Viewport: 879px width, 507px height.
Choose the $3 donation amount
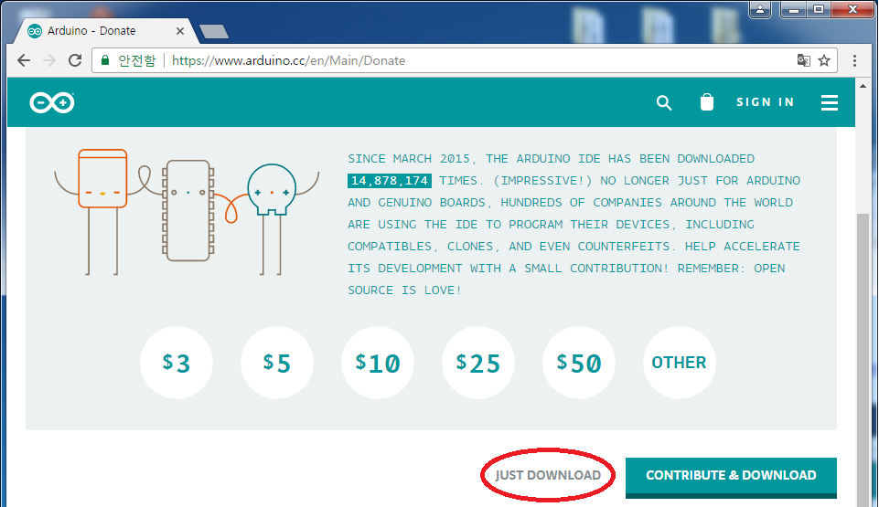coord(177,363)
